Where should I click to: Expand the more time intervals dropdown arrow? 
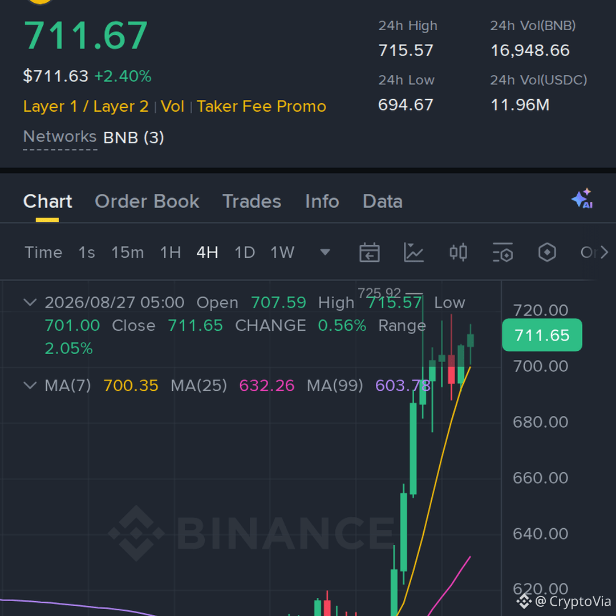click(x=325, y=252)
